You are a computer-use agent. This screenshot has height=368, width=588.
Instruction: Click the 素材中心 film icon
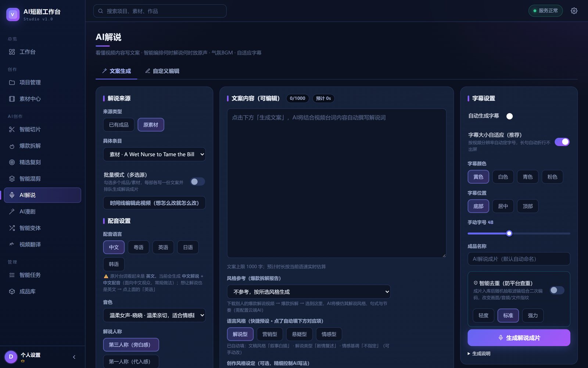12,99
